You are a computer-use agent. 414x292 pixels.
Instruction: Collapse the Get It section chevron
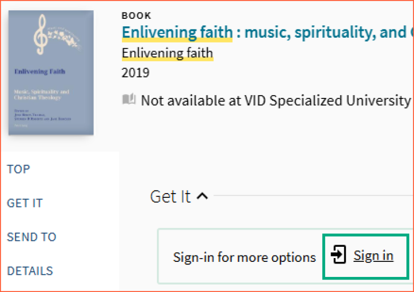(x=203, y=197)
